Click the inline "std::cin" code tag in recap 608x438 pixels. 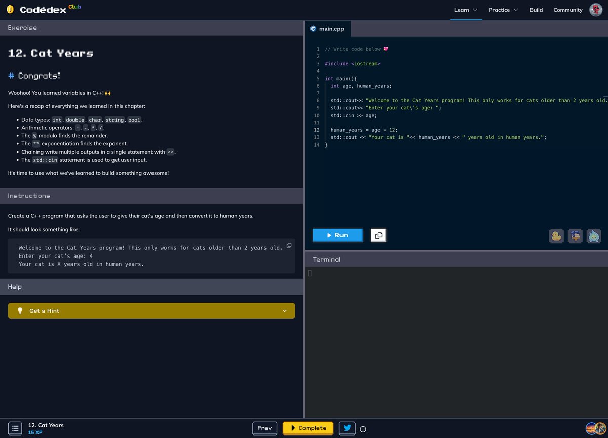pyautogui.click(x=46, y=160)
